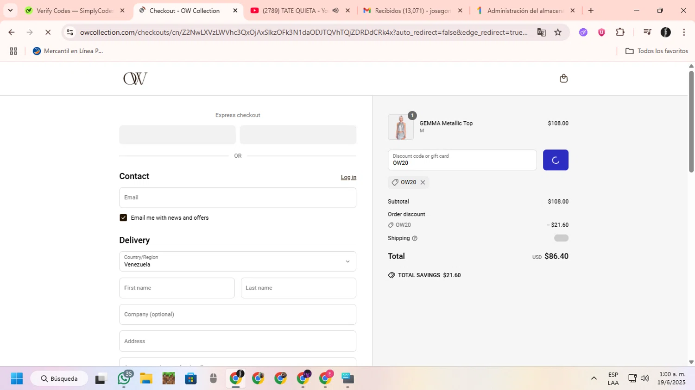Click the OW Collection logo
Screen dimensions: 695x390
[135, 79]
